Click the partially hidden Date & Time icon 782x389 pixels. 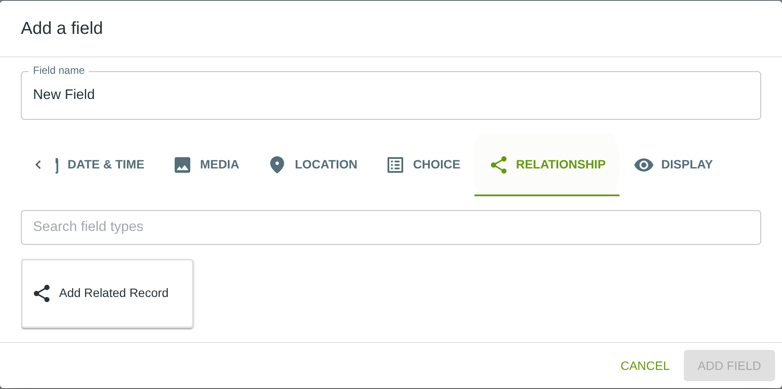point(57,165)
